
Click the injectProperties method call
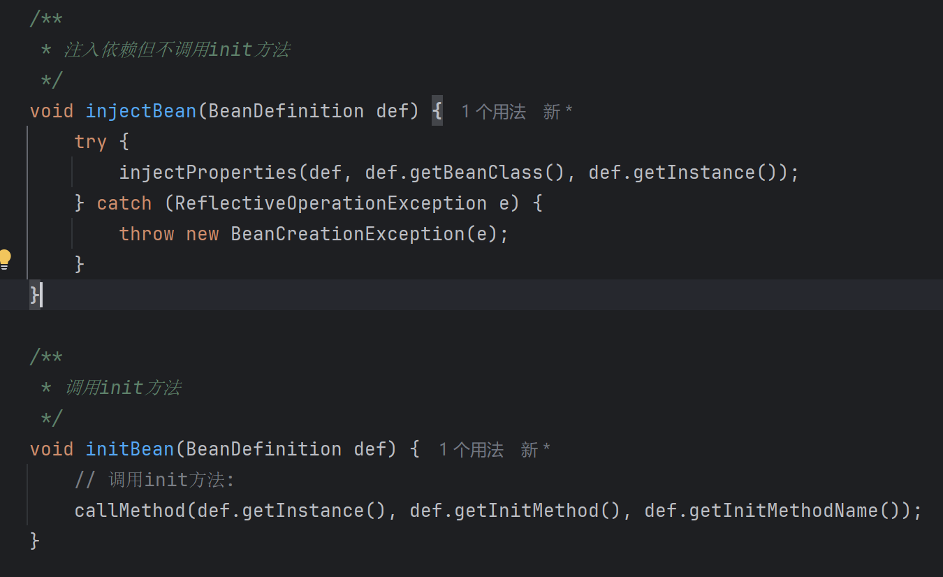208,173
